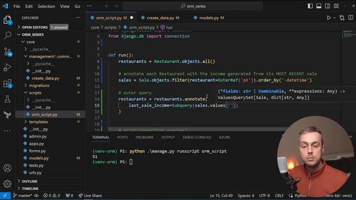Switch to the DEBUG CONSOLE panel tab

pos(197,137)
